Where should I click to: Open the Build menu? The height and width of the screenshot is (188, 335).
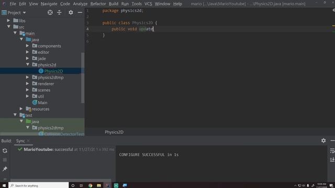pyautogui.click(x=114, y=4)
